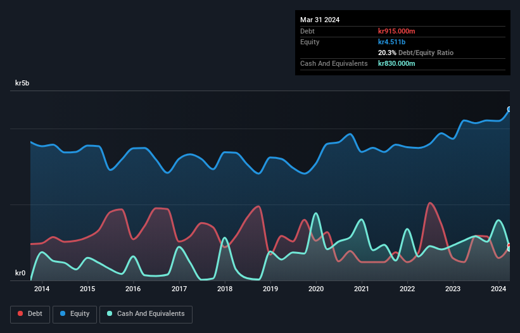Select the red Debt endpoint marker
This screenshot has height=333, width=520.
point(509,246)
